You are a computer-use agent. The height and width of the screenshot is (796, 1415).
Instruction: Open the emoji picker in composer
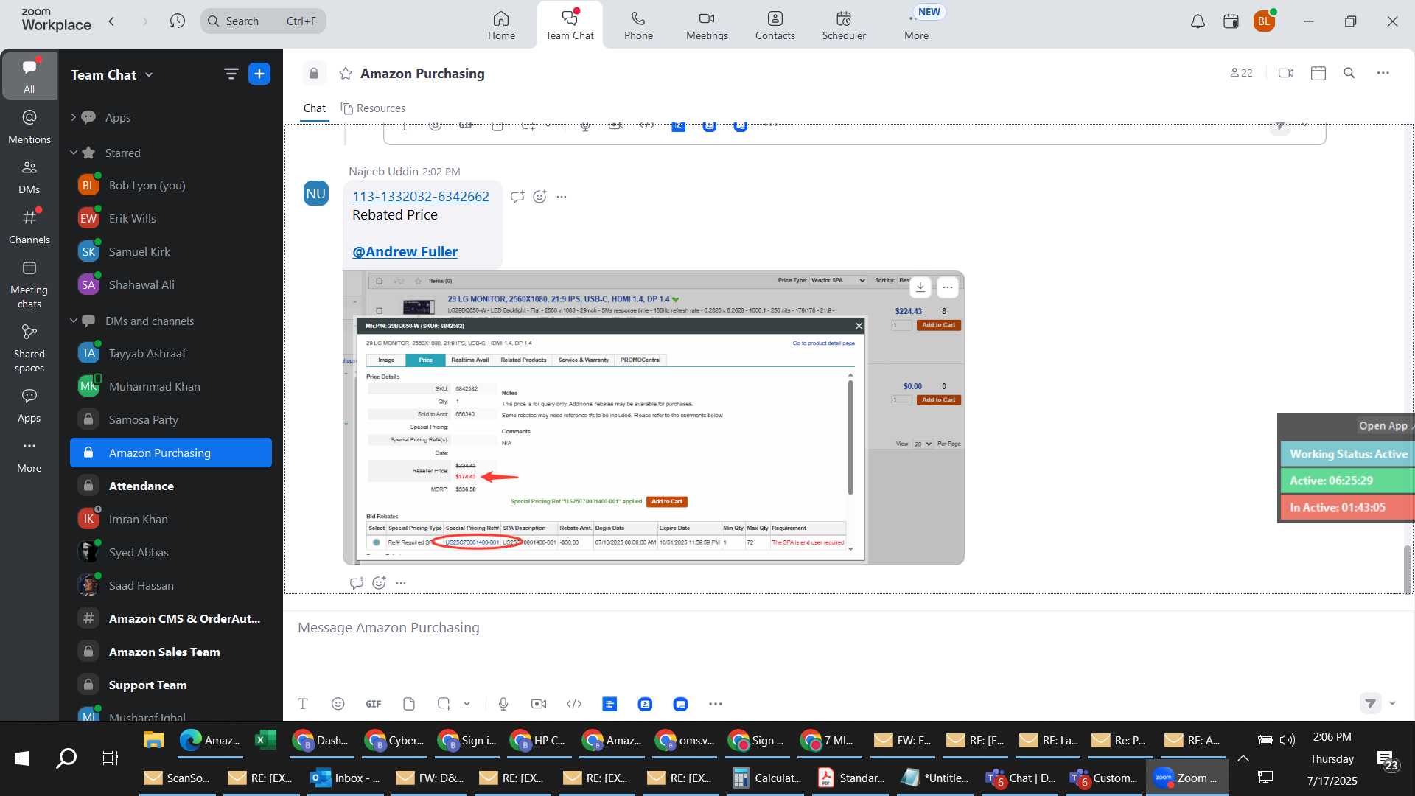coord(338,704)
